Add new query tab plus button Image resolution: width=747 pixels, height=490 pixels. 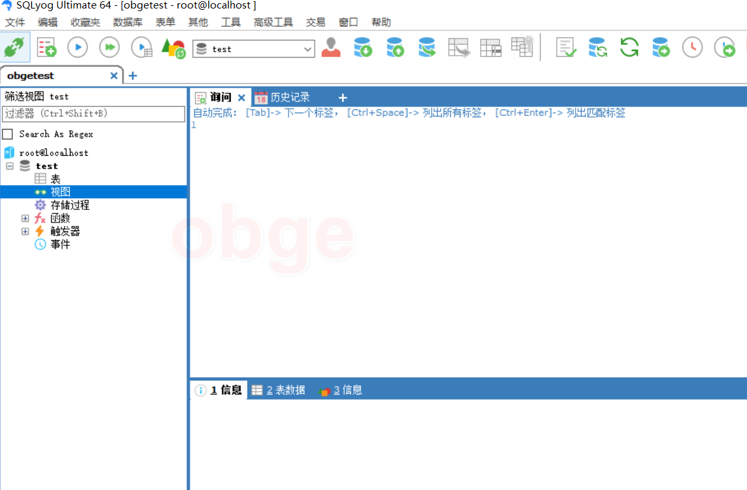coord(343,97)
